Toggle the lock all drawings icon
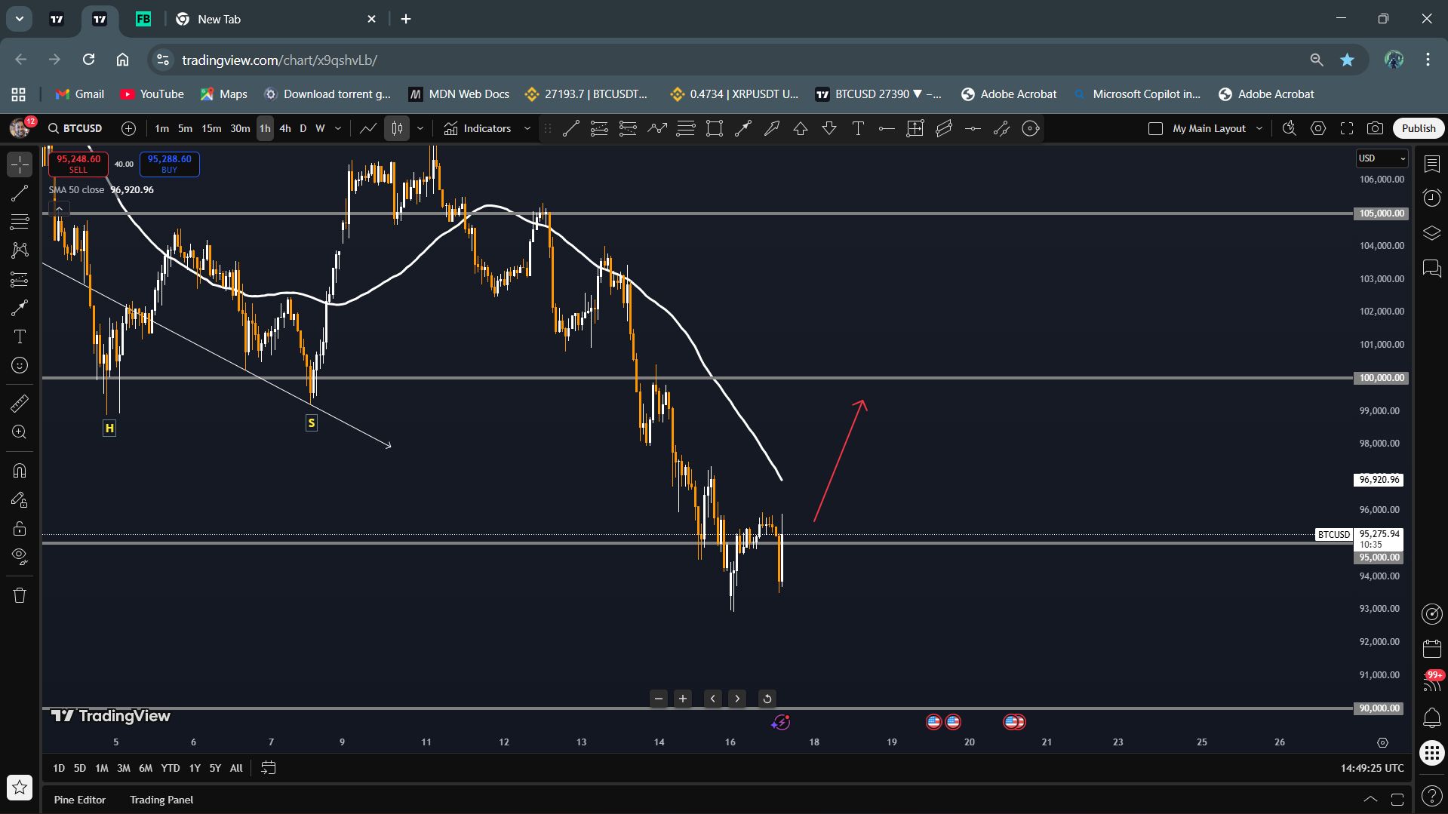 pyautogui.click(x=20, y=528)
